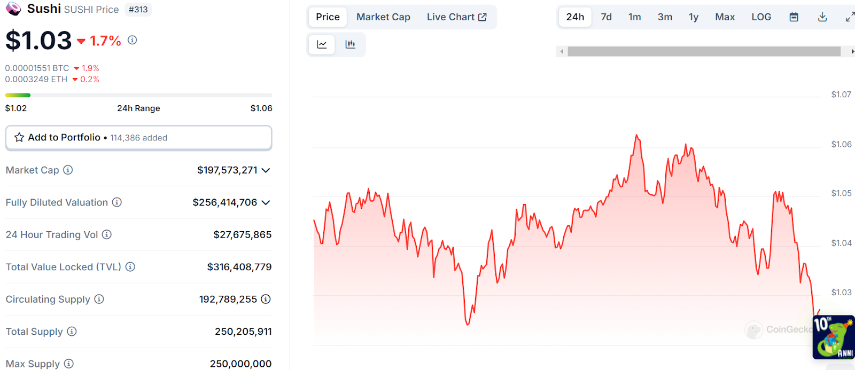The width and height of the screenshot is (855, 370).
Task: Click the $1.03 current price
Action: (38, 41)
